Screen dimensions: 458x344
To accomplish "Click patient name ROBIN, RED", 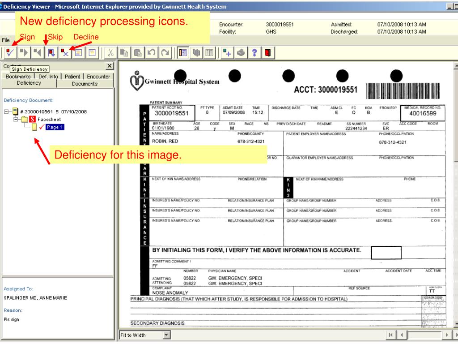I will (165, 141).
